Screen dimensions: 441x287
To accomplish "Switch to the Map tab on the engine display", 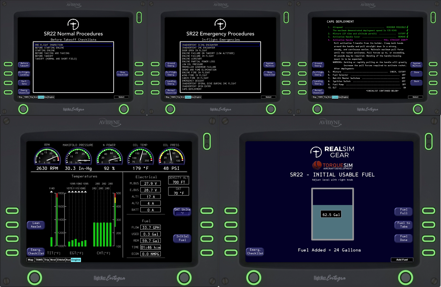I will (31, 260).
